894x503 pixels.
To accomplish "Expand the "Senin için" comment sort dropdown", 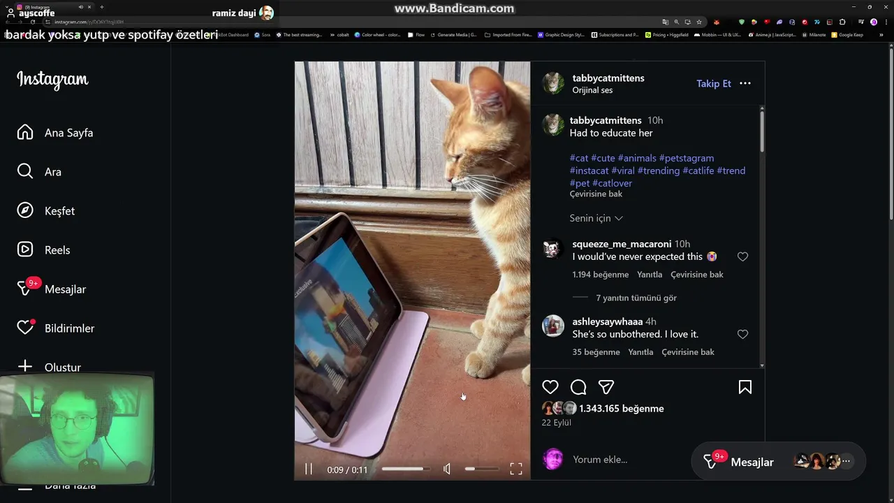I will [596, 218].
